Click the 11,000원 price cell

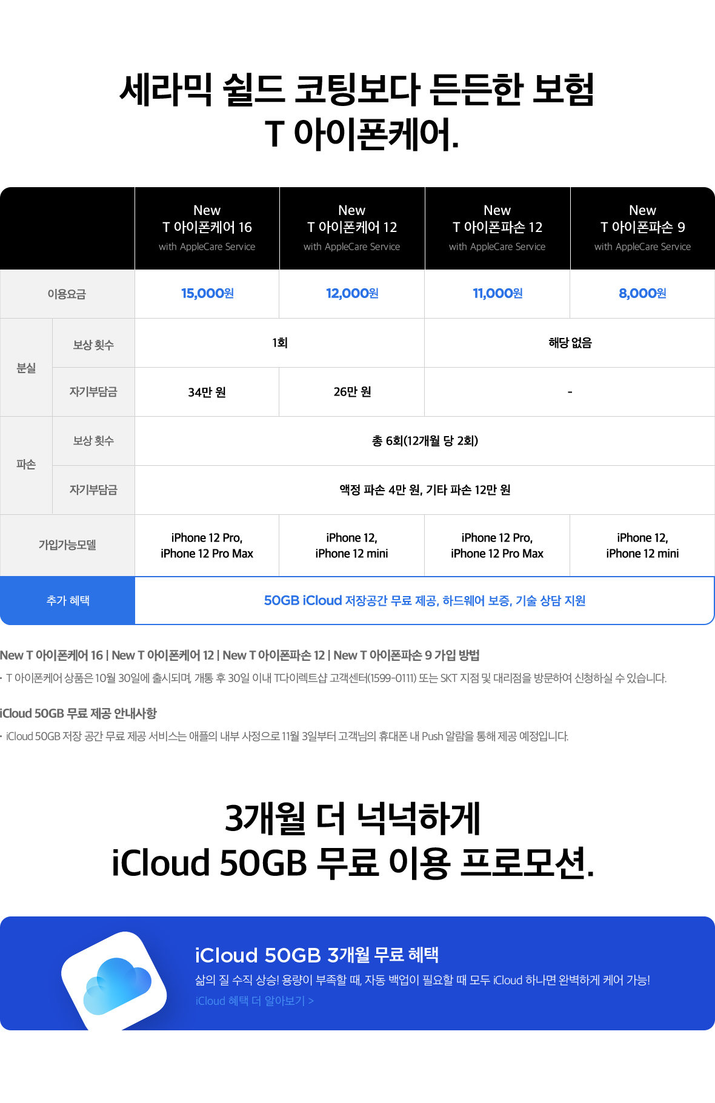497,294
